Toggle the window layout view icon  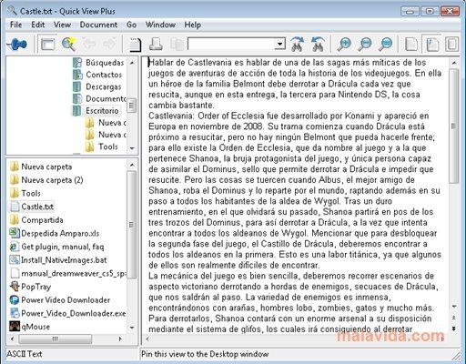tap(48, 45)
